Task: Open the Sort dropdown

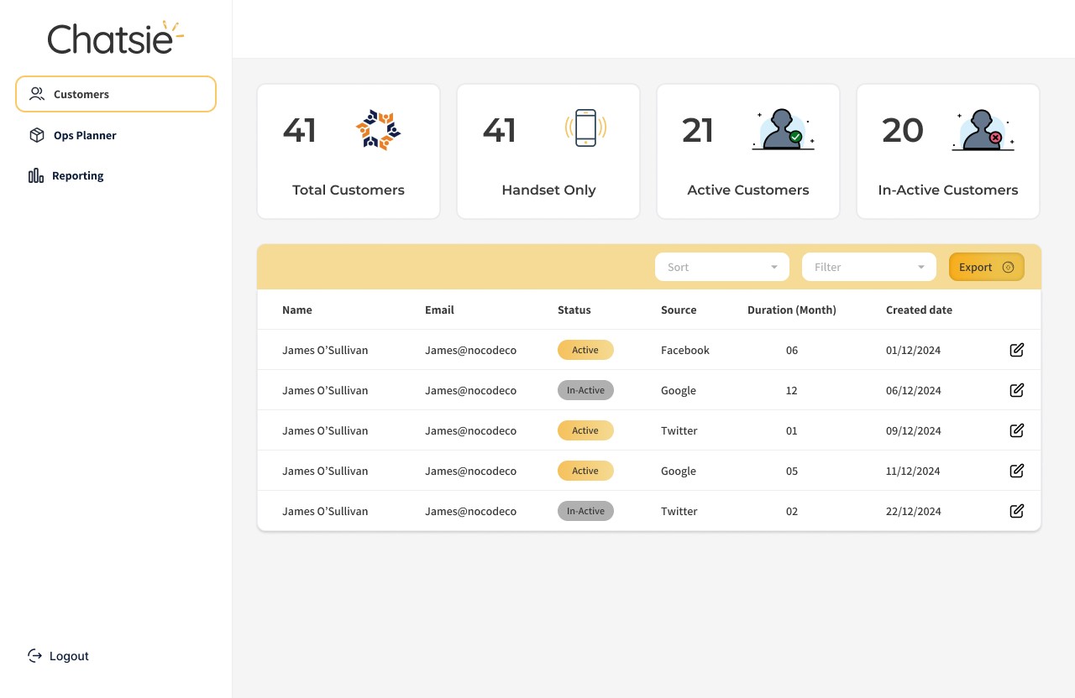Action: (x=722, y=267)
